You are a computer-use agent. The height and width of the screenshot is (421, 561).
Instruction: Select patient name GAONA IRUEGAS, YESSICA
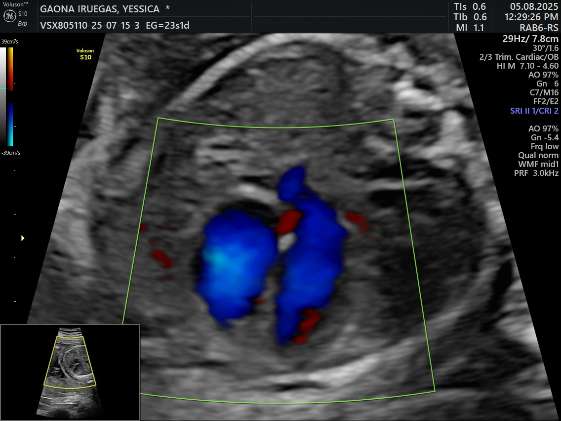click(100, 9)
